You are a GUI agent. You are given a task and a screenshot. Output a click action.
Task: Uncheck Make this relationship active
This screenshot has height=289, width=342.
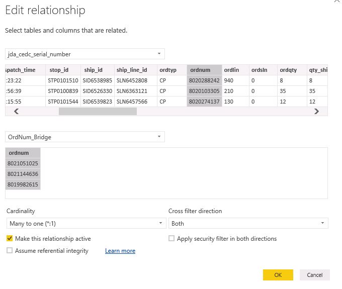tap(10, 238)
